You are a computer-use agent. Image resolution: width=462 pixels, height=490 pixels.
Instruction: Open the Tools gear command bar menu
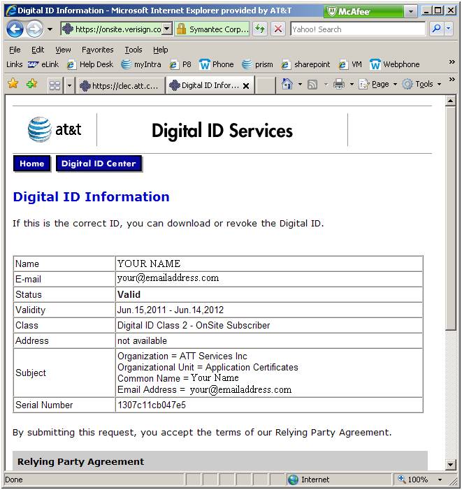coord(421,84)
